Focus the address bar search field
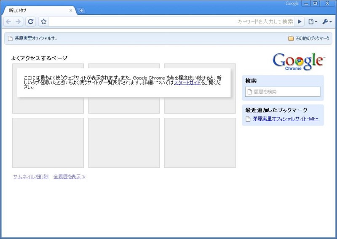This screenshot has width=337, height=239. (x=171, y=21)
